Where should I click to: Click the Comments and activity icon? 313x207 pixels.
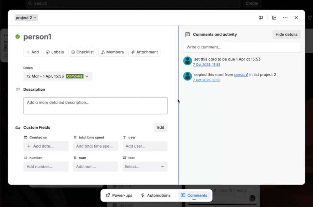click(187, 34)
